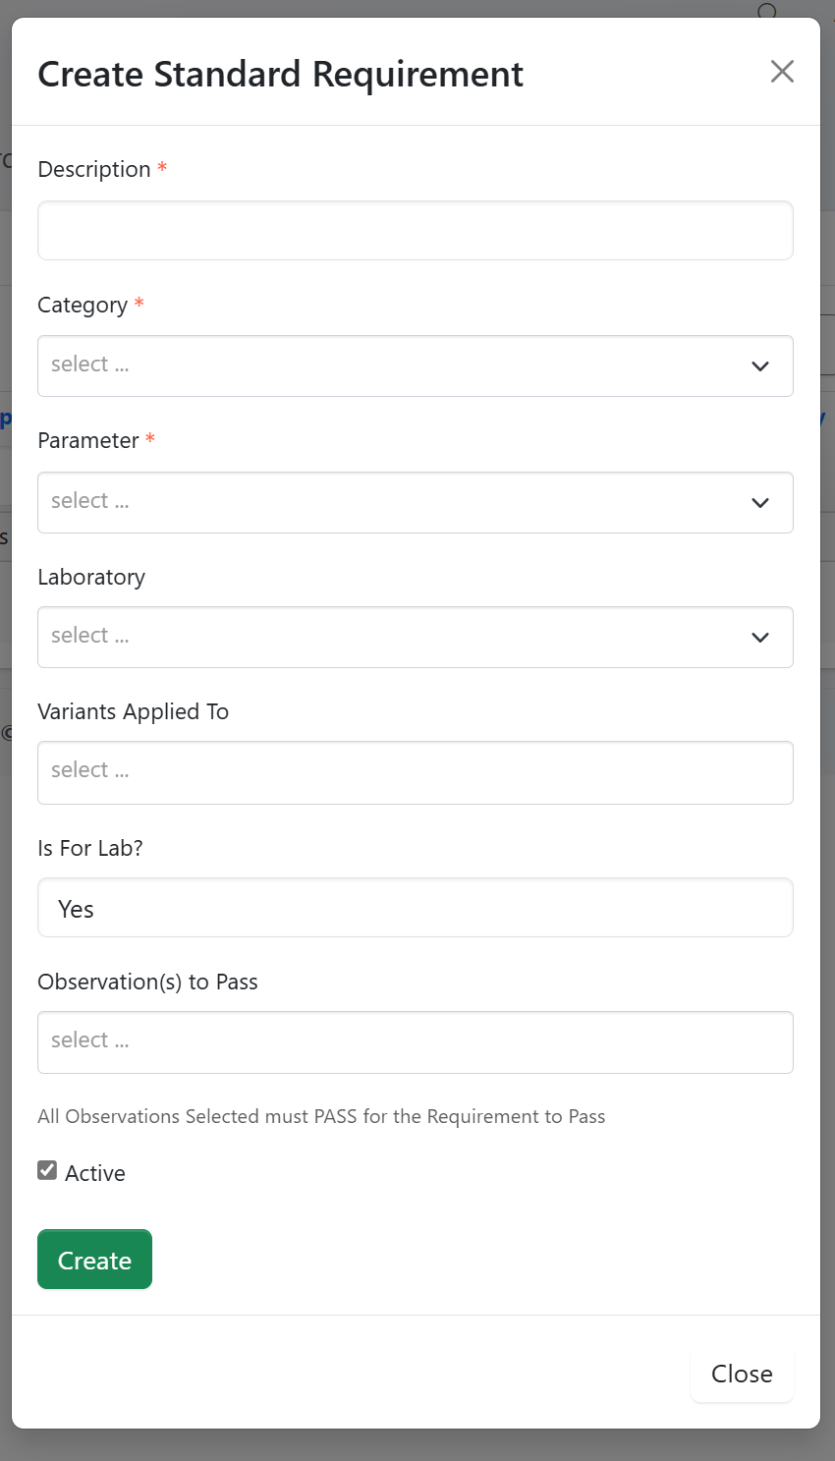Click the Variants Applied To label
Image resolution: width=835 pixels, height=1461 pixels.
133,711
